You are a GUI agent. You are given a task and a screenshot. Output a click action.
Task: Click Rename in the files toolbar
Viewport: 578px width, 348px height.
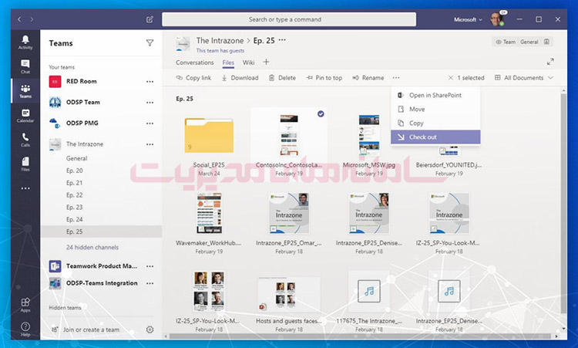point(368,78)
